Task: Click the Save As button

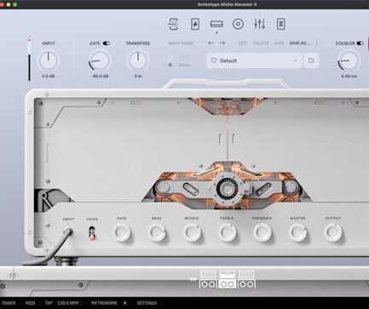Action: [299, 43]
